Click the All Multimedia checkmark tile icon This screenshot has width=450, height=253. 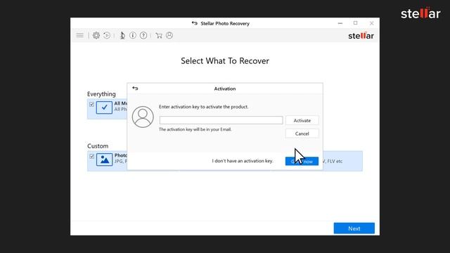click(104, 108)
